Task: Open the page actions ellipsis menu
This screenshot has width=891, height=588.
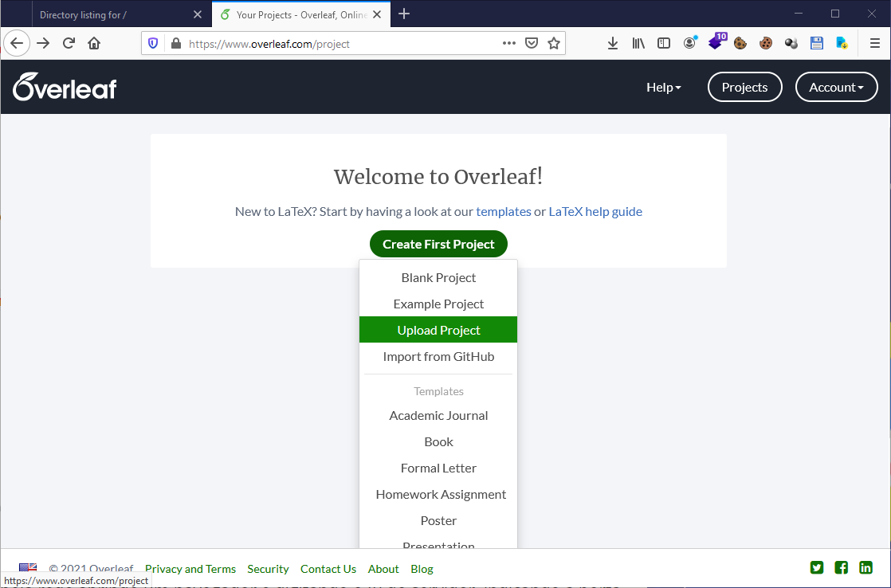Action: (x=509, y=43)
